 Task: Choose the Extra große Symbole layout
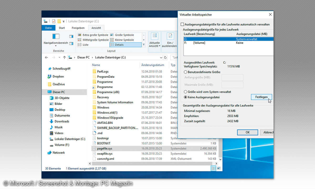[93, 35]
